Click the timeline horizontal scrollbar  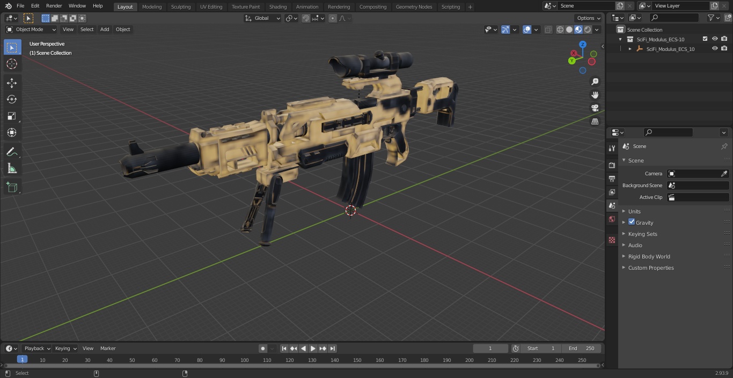coord(302,366)
